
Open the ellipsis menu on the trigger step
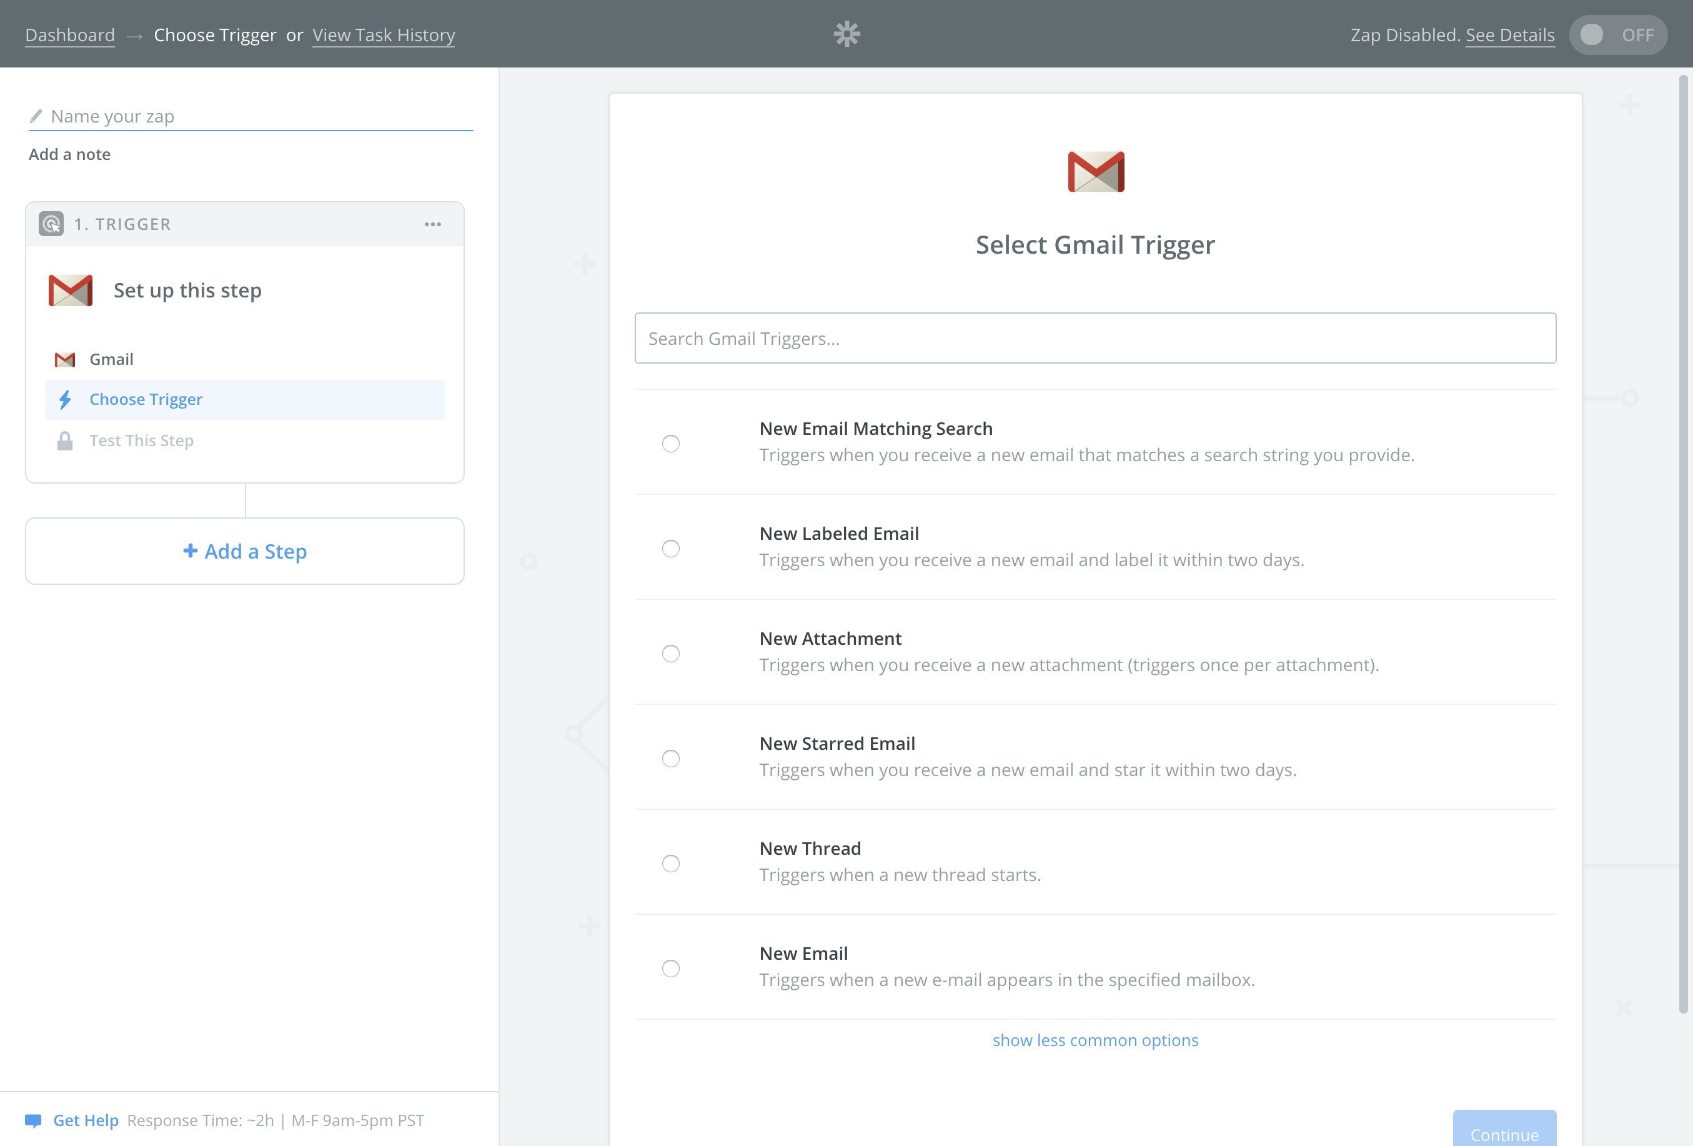(433, 224)
